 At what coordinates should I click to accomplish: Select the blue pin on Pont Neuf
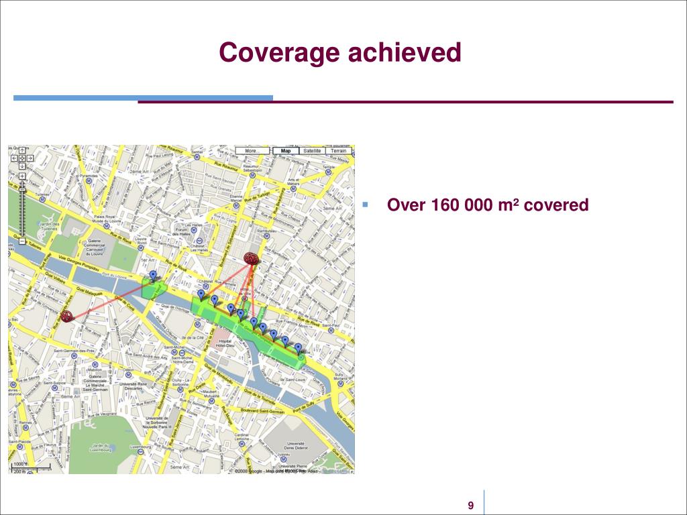pos(153,276)
